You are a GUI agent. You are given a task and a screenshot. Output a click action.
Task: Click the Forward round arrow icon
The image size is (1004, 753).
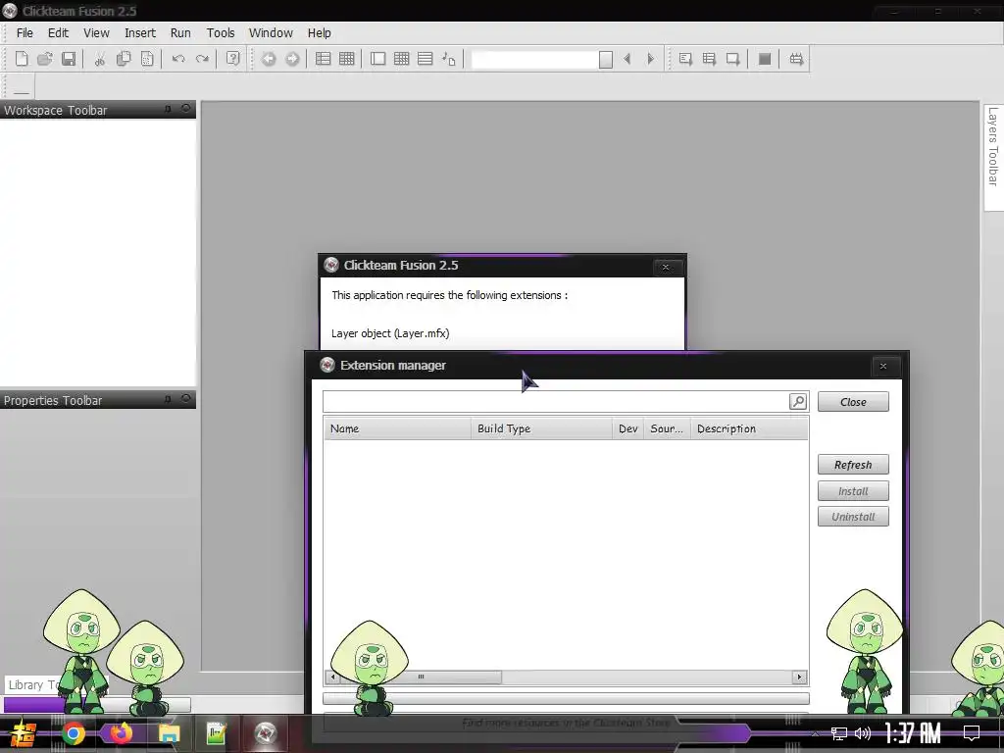point(292,59)
